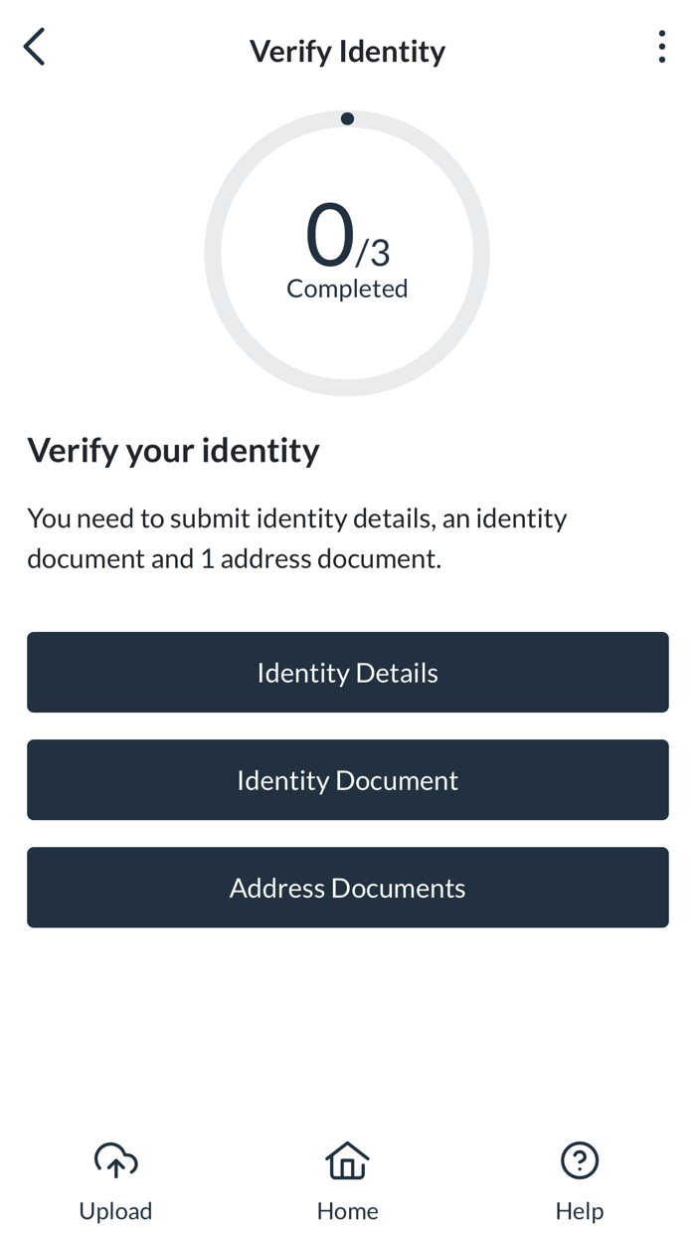Click the 'Verify your identity' heading
Screen dimensions: 696x1238
click(x=173, y=451)
